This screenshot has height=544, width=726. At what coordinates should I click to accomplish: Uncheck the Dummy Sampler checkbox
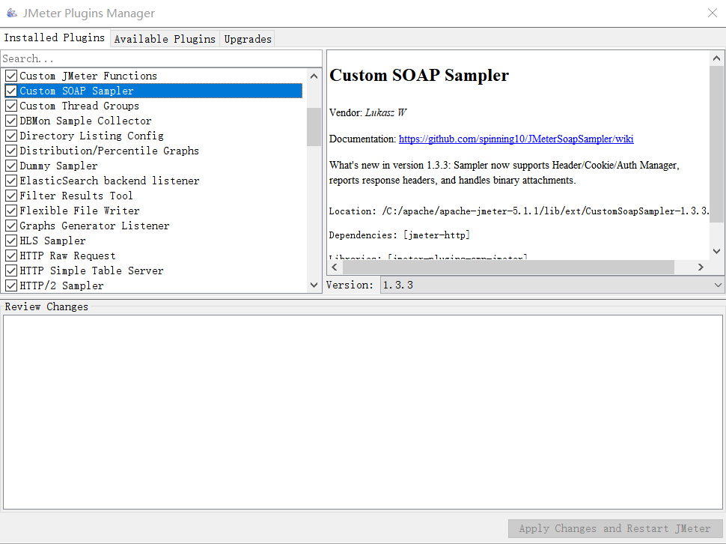pos(11,166)
